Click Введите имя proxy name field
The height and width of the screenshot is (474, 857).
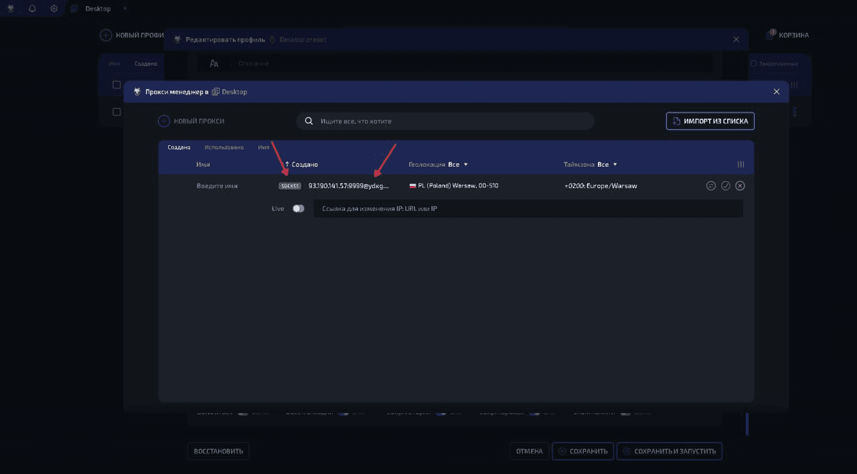[217, 185]
